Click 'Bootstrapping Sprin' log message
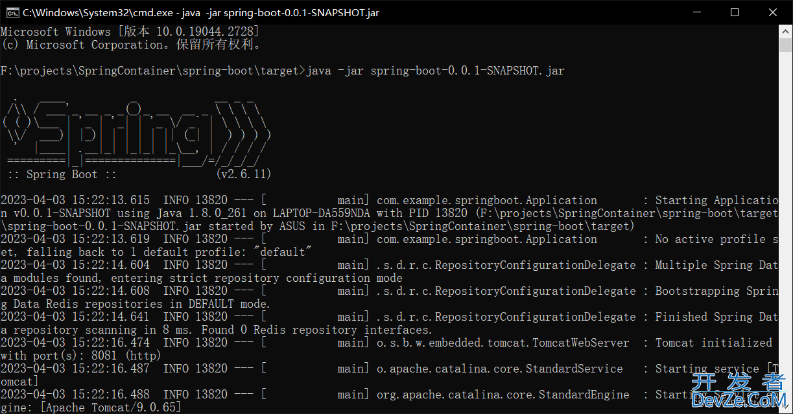The image size is (793, 414). pos(716,291)
